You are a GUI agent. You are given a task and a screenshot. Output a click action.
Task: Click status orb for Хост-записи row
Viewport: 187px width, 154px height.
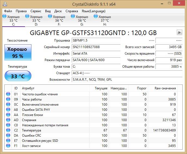pyautogui.click(x=8, y=146)
